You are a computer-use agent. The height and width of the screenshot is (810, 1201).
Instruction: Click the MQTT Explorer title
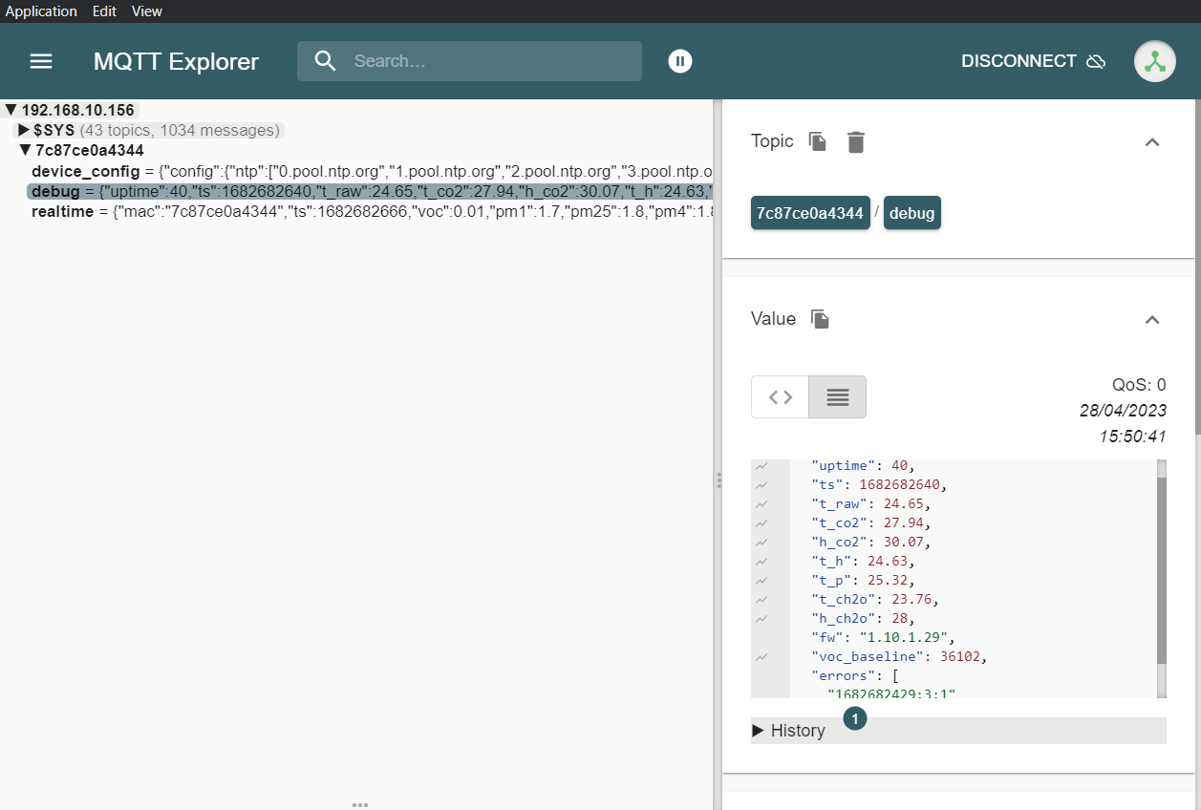coord(176,62)
